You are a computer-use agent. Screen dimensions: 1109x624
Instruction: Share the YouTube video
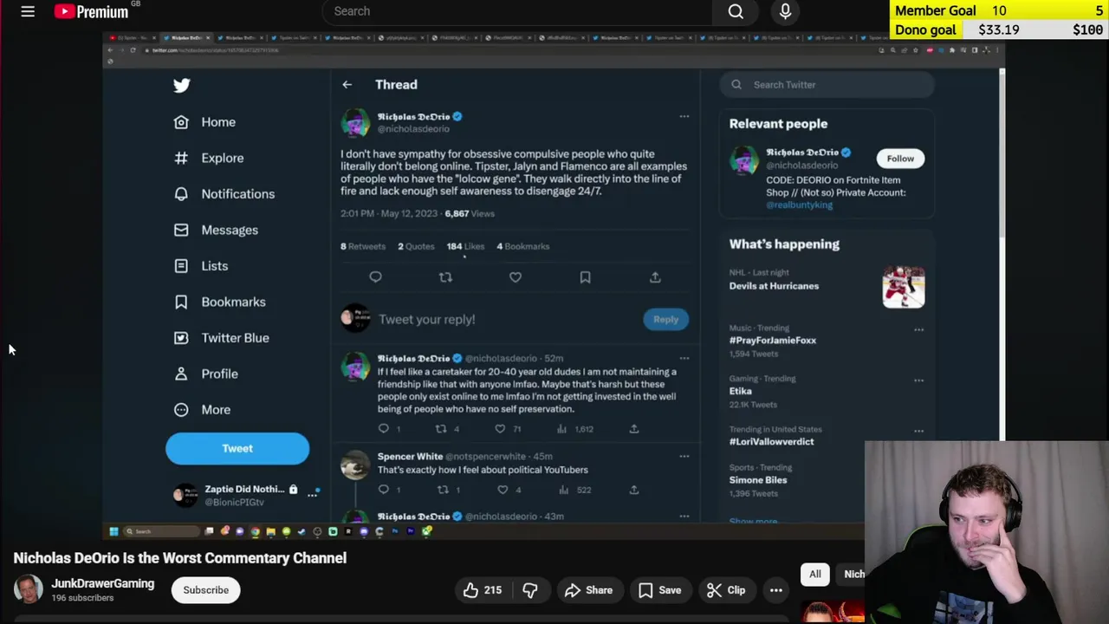click(x=588, y=590)
